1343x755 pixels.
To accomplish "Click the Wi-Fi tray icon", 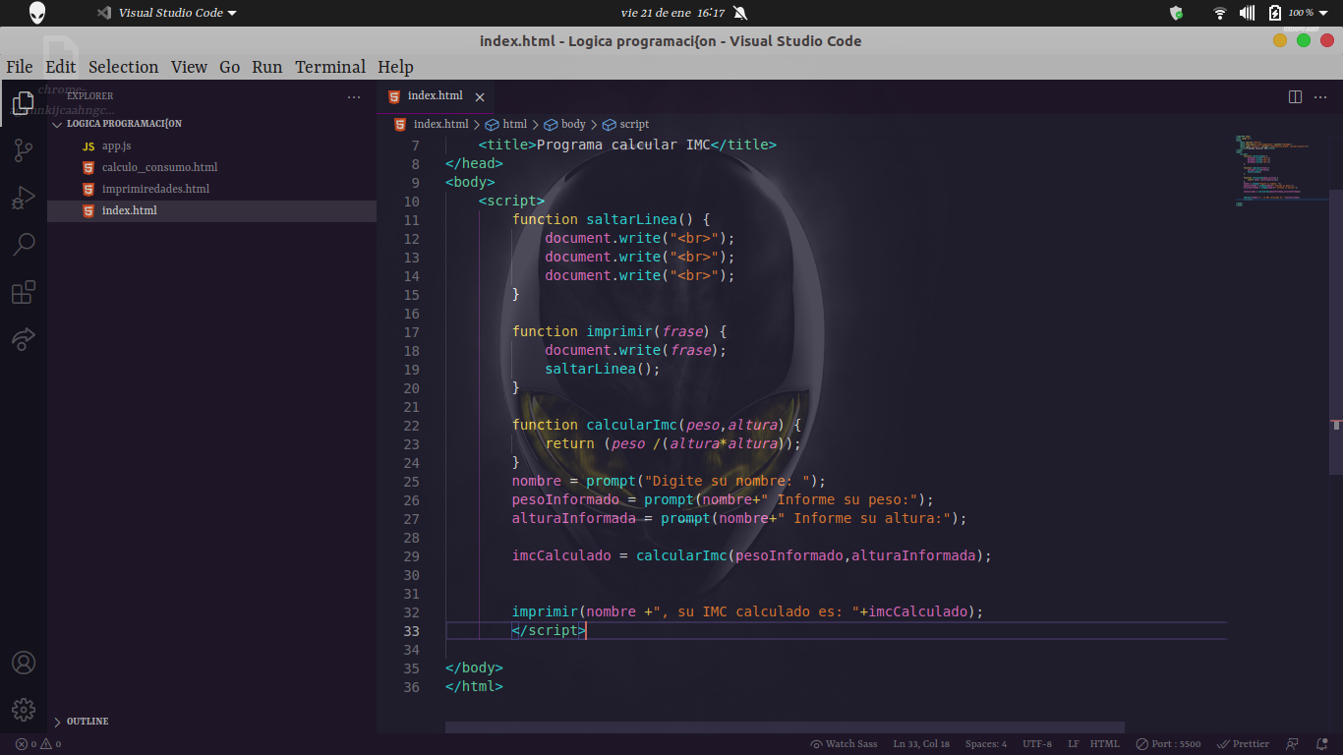I will 1220,13.
